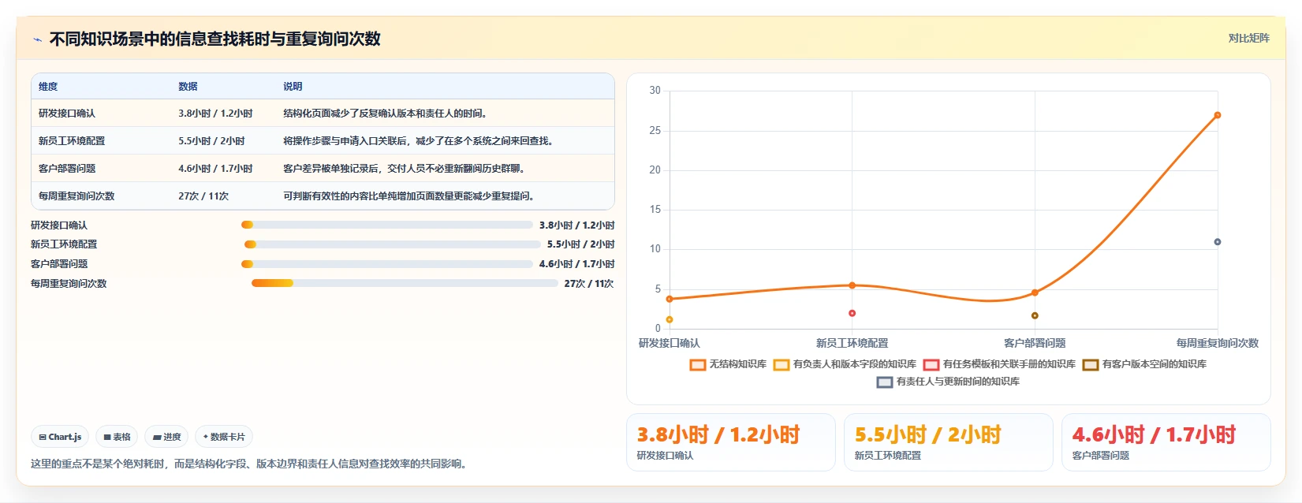The height and width of the screenshot is (503, 1302).
Task: Click table cell 客户部署问题
Action: click(67, 169)
